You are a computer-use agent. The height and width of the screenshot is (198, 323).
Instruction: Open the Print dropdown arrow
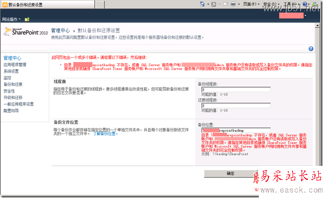tap(239, 4)
